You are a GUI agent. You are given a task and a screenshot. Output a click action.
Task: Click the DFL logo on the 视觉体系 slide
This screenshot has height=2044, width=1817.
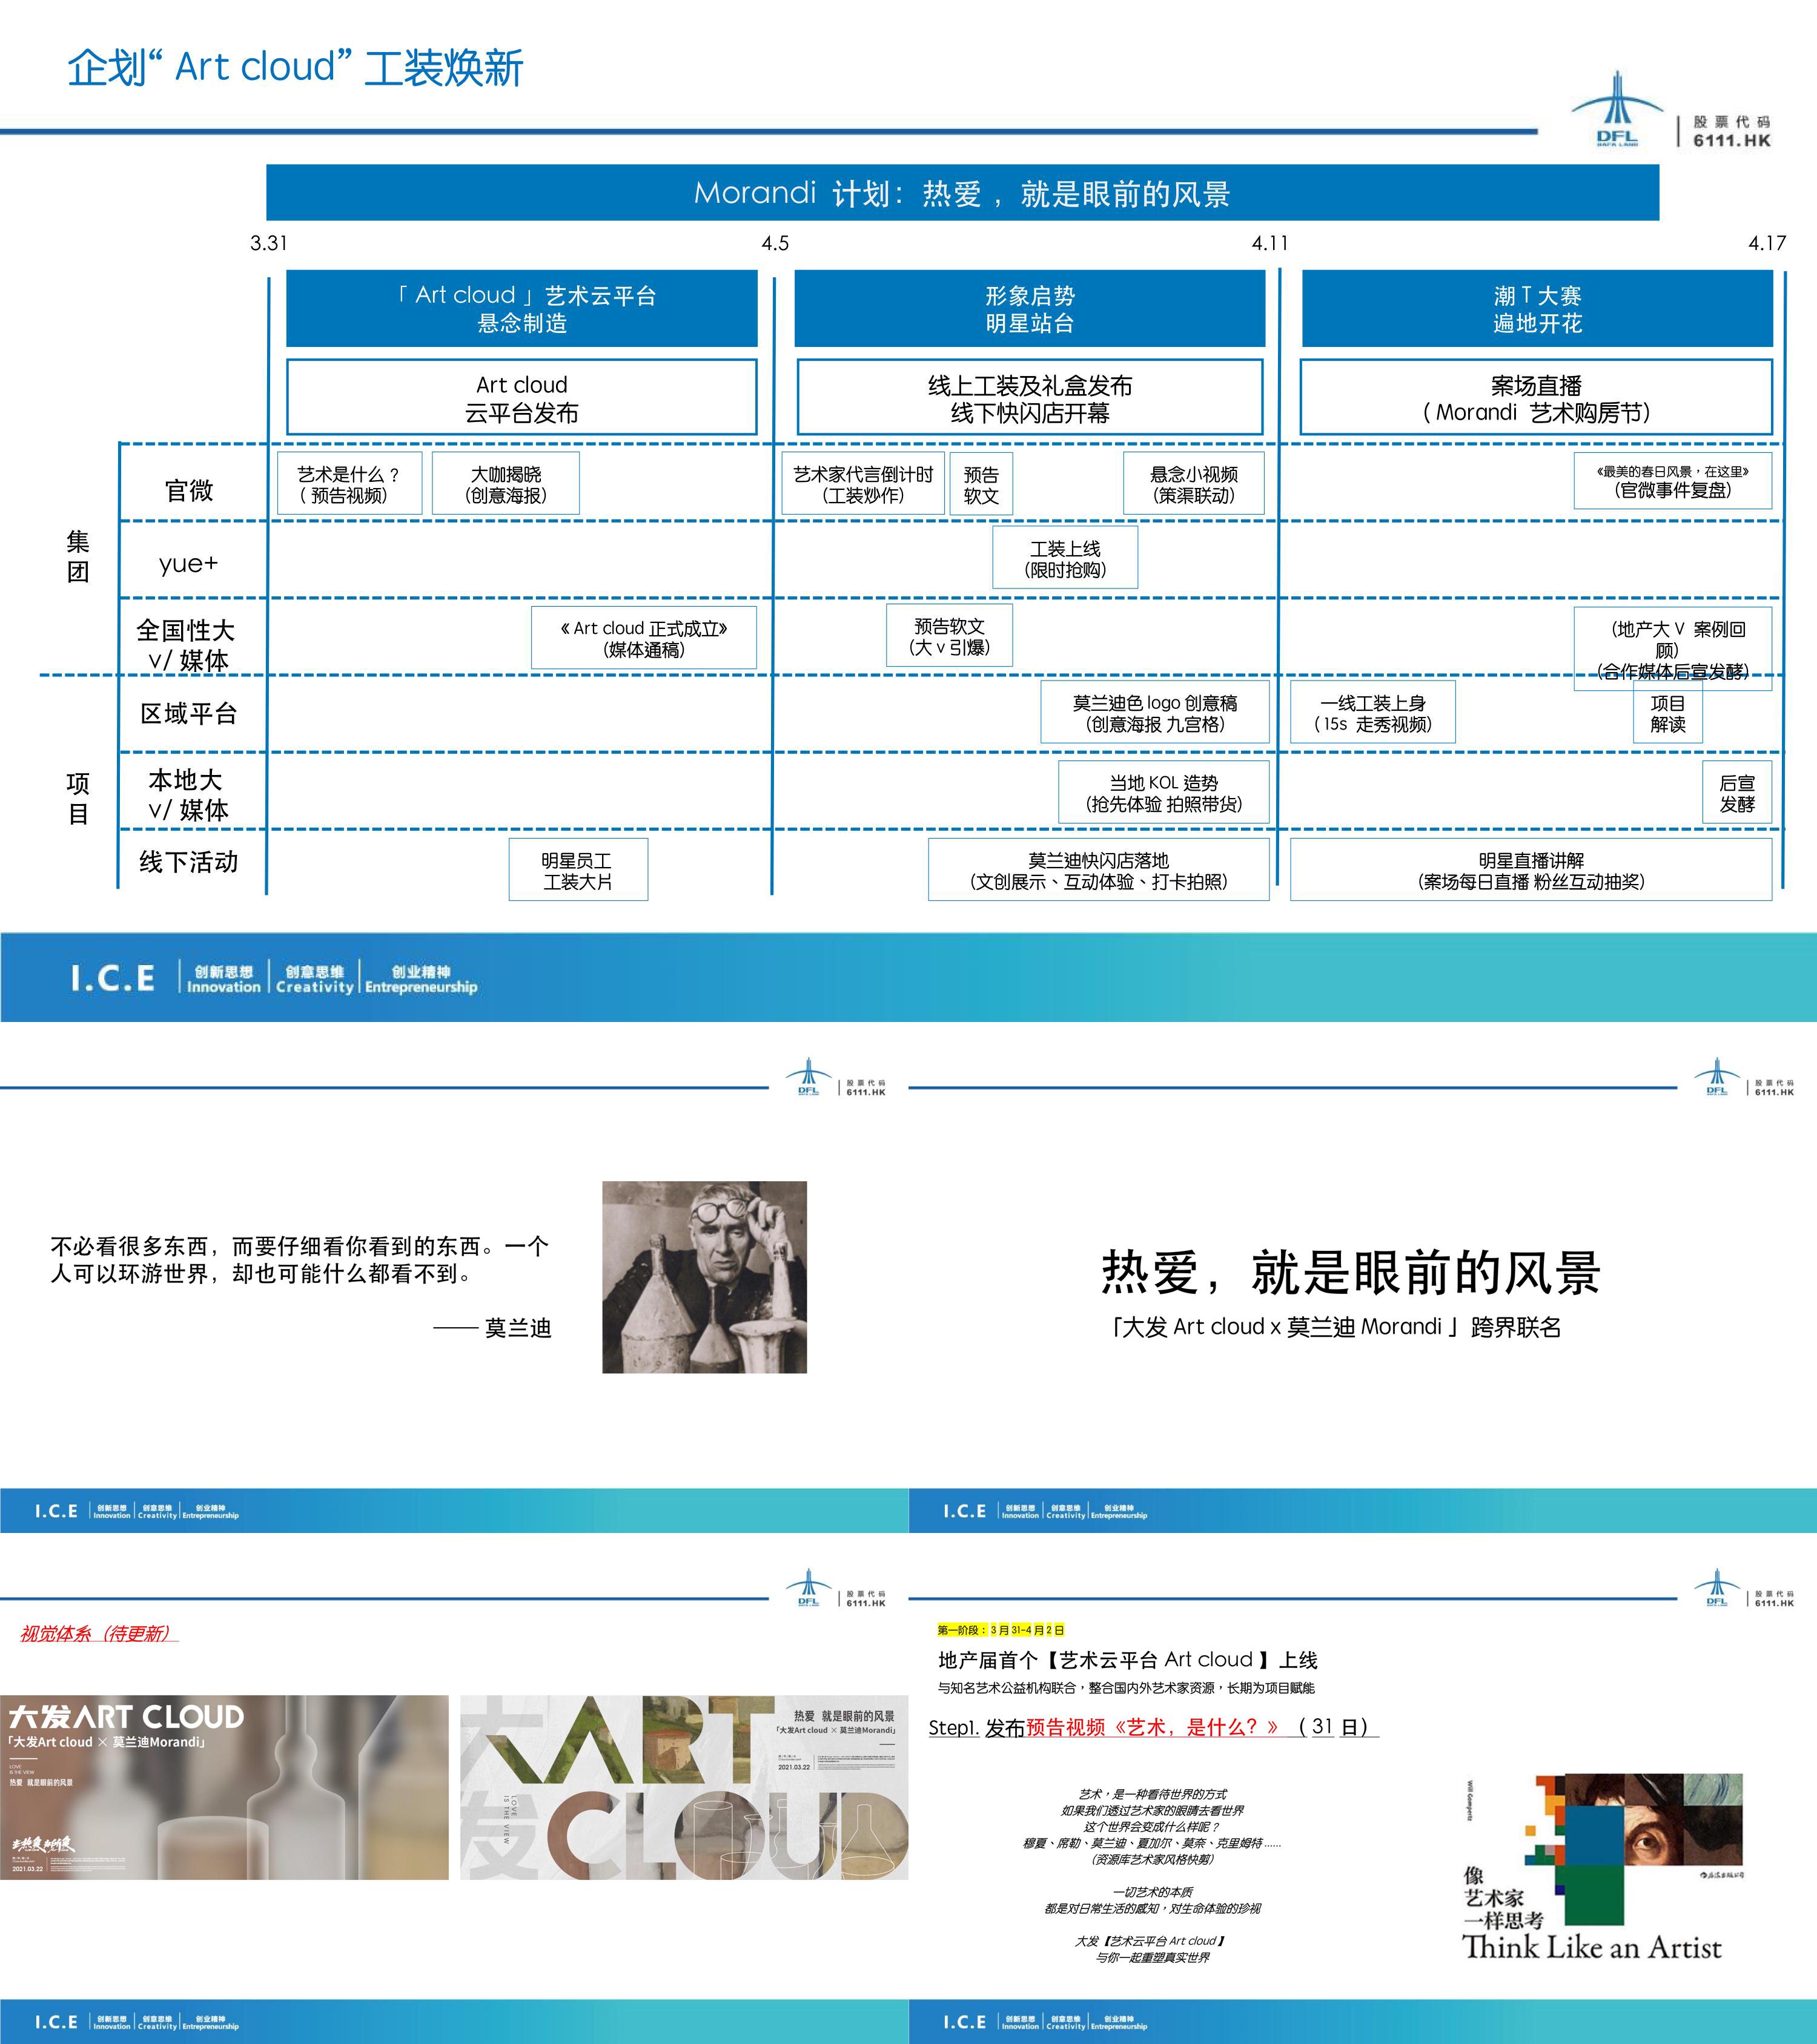pyautogui.click(x=809, y=1588)
